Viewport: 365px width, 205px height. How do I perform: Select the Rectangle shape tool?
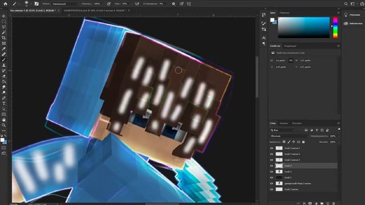coord(4,114)
